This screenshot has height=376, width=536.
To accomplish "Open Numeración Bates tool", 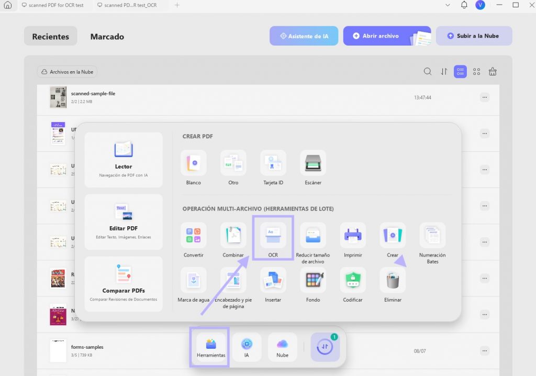I will point(432,235).
